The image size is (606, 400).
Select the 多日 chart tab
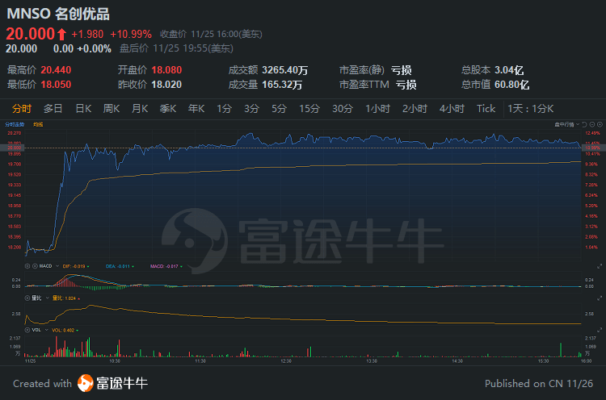pos(53,109)
